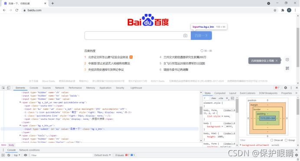
Task: Open the Default levels dropdown
Action: (x=102, y=155)
